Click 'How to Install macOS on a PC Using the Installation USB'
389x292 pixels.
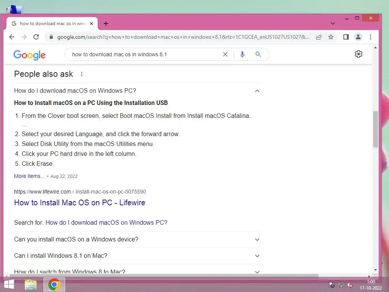91,103
